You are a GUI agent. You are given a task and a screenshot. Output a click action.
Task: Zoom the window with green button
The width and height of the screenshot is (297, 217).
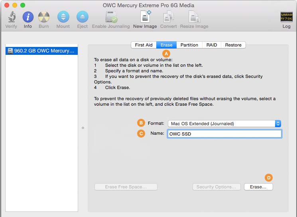point(23,5)
